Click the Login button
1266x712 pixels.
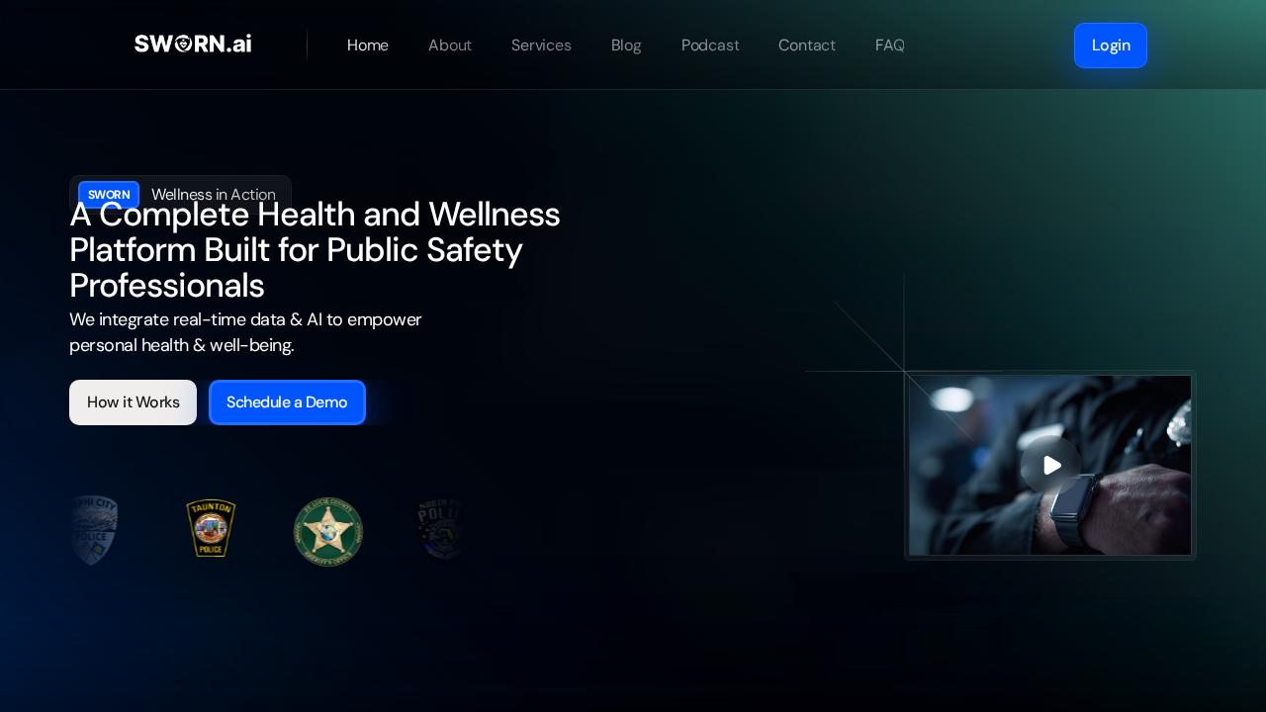coord(1110,44)
